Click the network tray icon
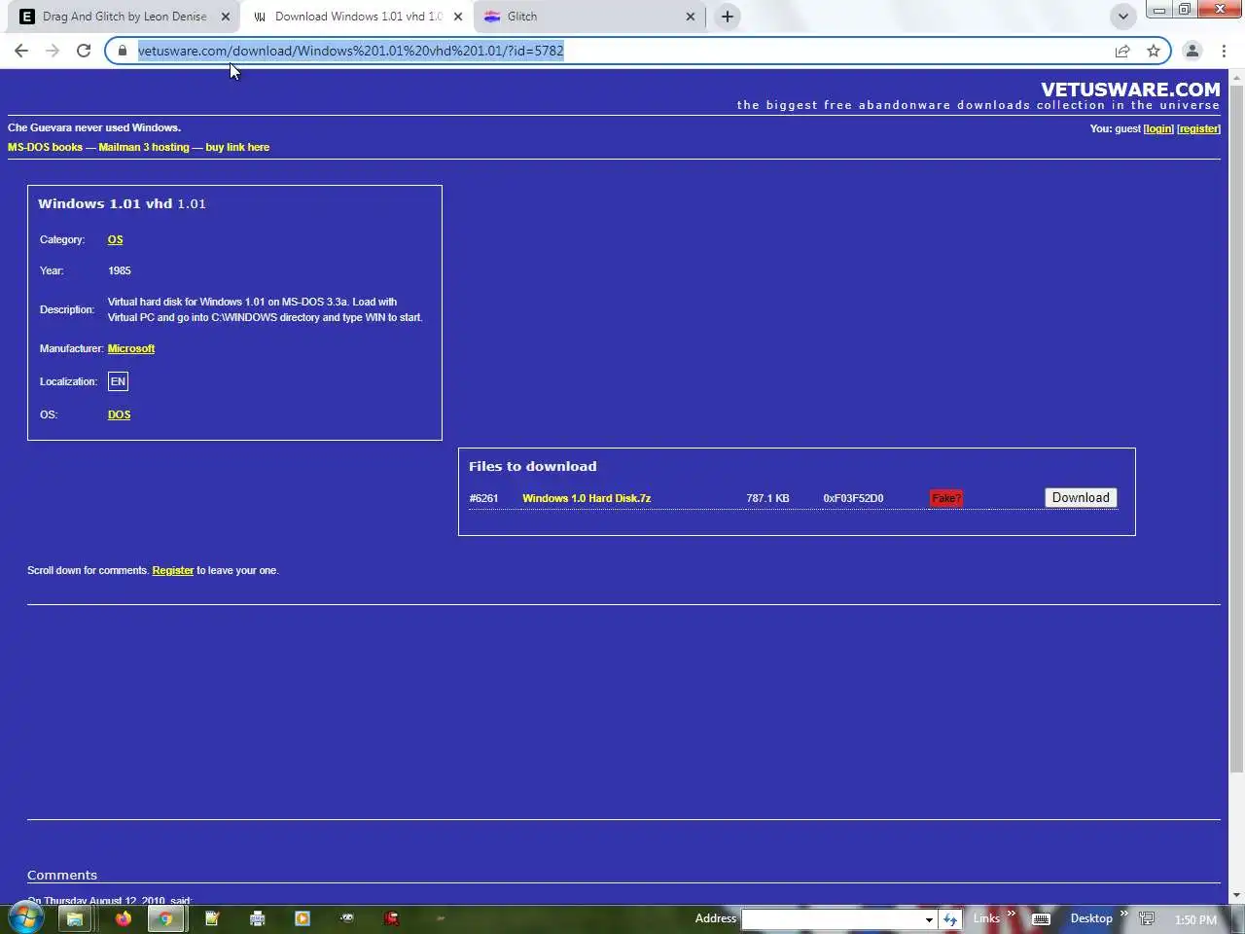Viewport: 1245px width, 934px height. (x=1147, y=918)
